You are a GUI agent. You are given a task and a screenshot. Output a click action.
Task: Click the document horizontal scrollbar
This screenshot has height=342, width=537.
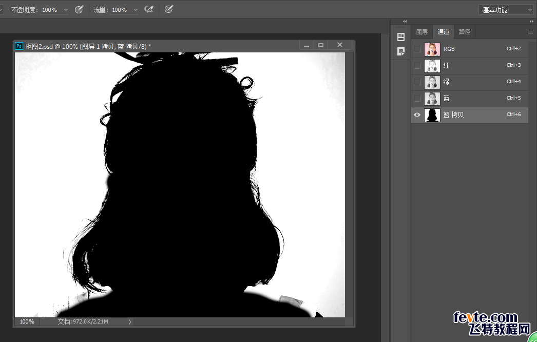(239, 321)
